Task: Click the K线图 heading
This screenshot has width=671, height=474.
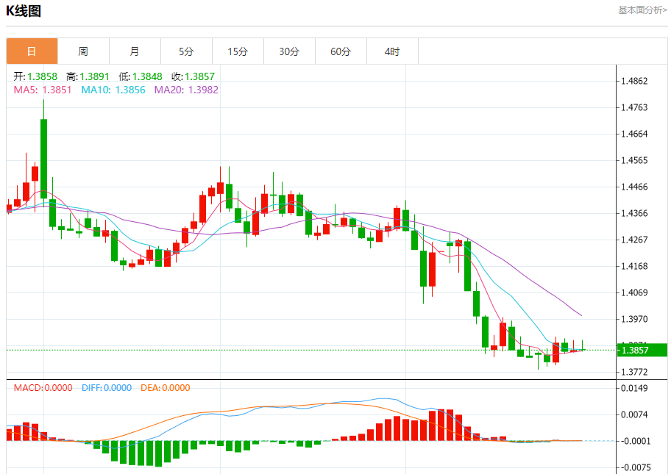Action: coord(24,11)
